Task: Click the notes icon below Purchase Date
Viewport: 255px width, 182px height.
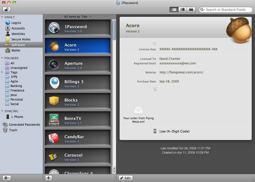Action: 155,89
